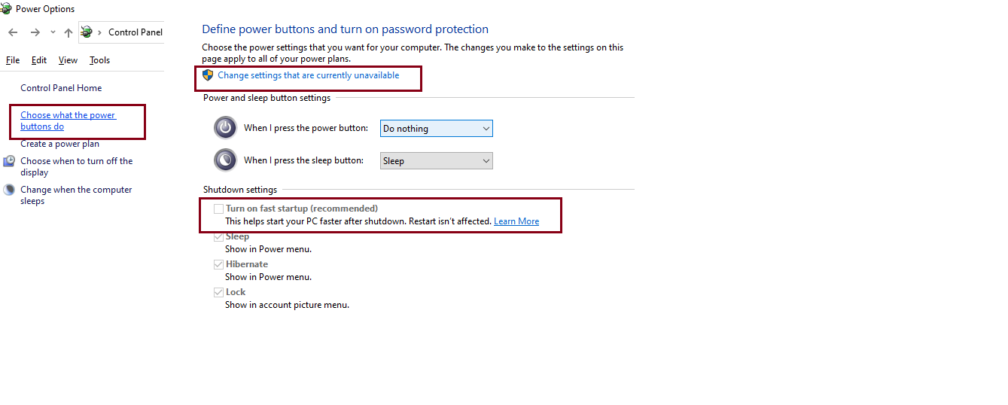1008x405 pixels.
Task: Click the turn-off-display clock icon
Action: pos(9,161)
